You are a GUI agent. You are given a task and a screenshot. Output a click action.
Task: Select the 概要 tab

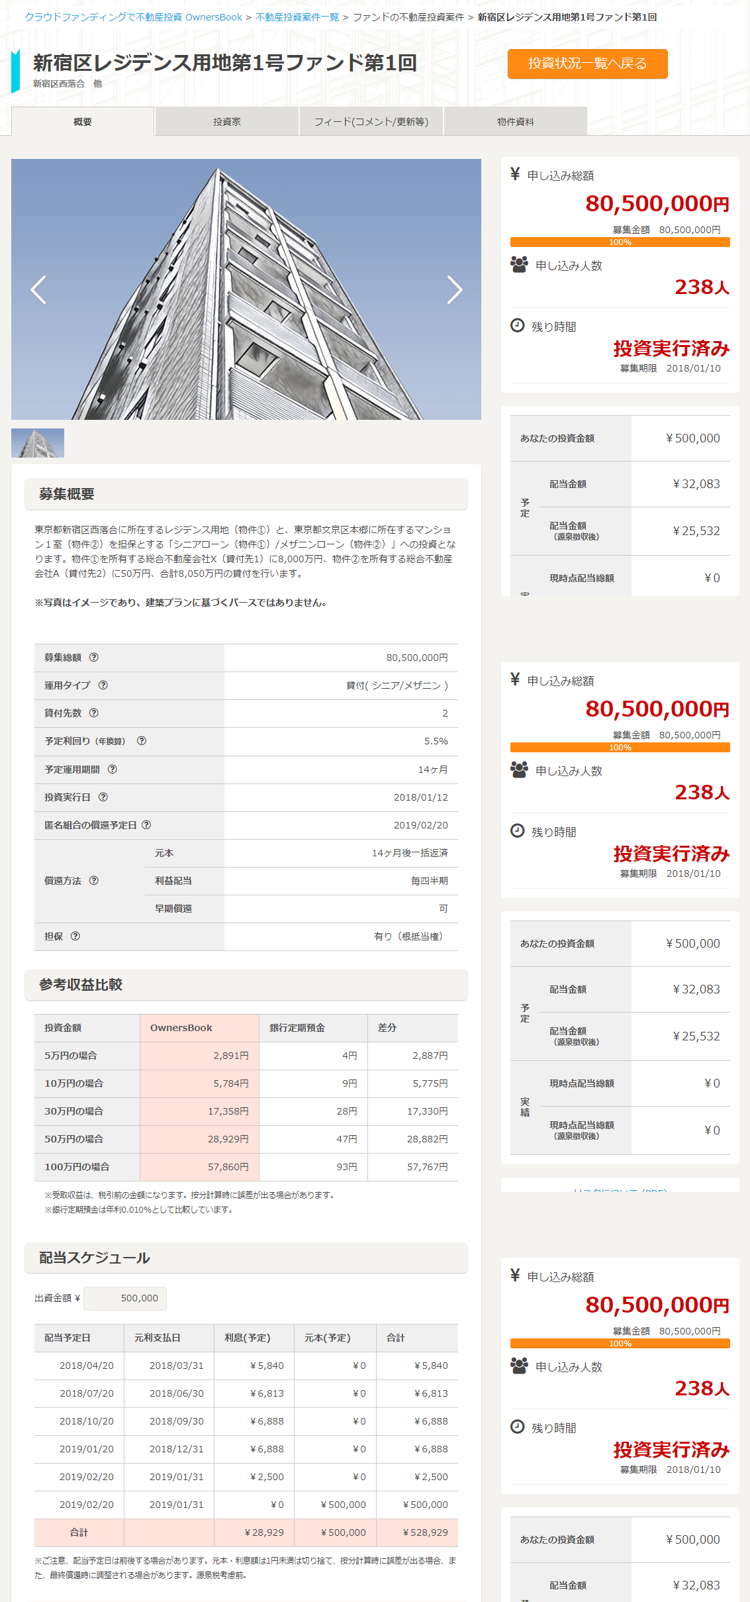click(x=83, y=122)
